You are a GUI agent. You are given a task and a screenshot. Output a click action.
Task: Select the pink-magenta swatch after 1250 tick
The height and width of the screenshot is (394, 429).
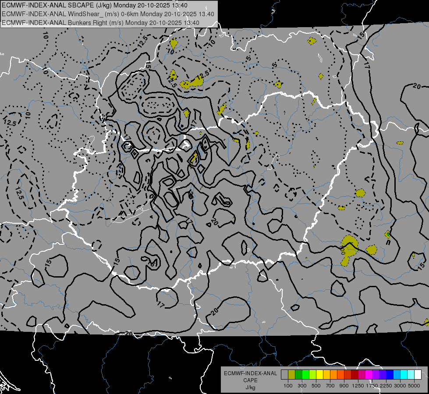coord(362,375)
